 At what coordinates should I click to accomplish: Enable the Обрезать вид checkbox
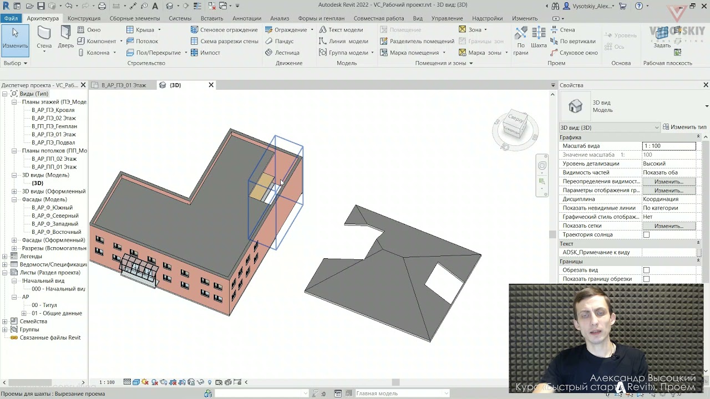(646, 270)
